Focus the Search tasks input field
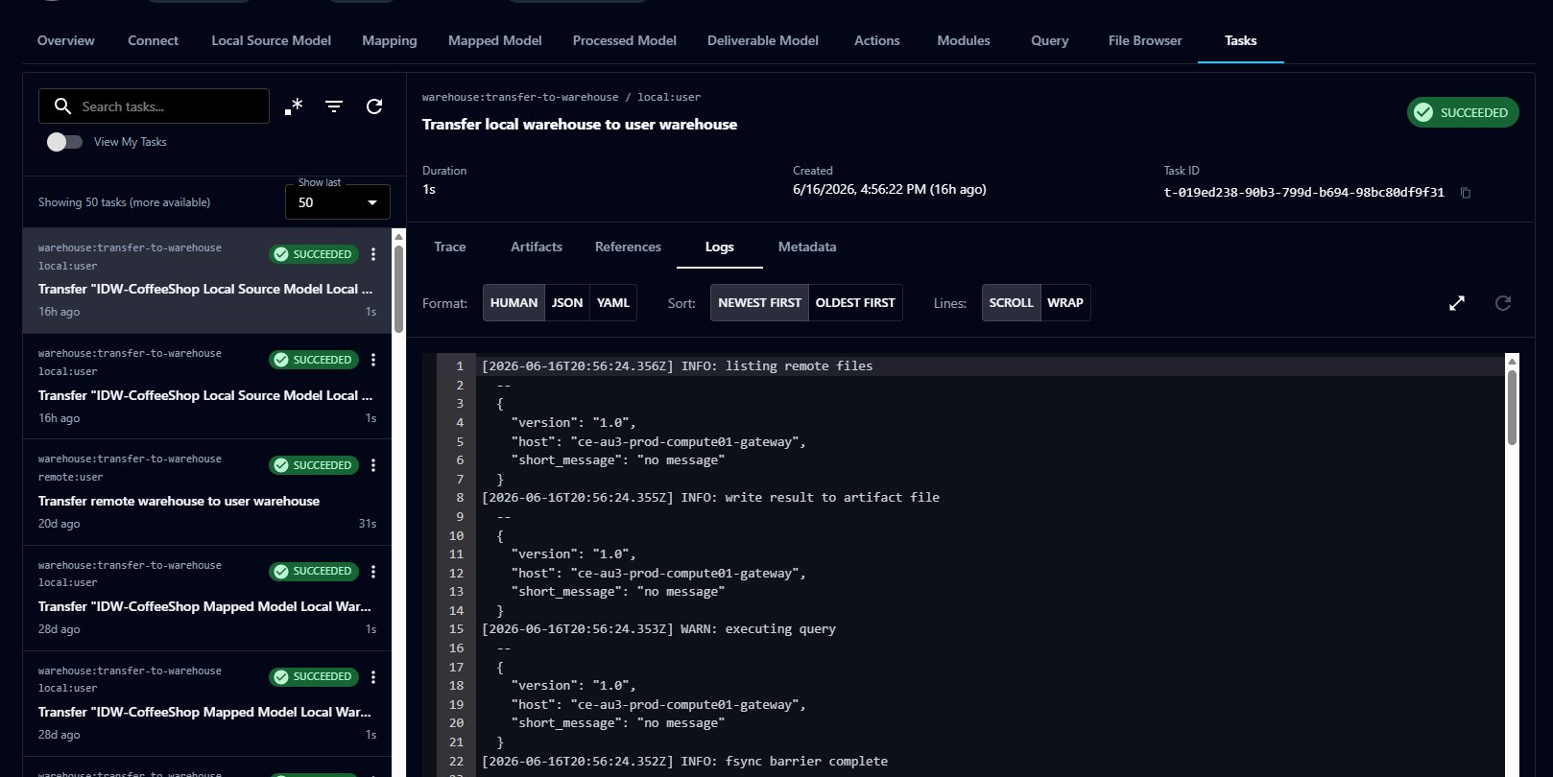The height and width of the screenshot is (777, 1553). [154, 106]
